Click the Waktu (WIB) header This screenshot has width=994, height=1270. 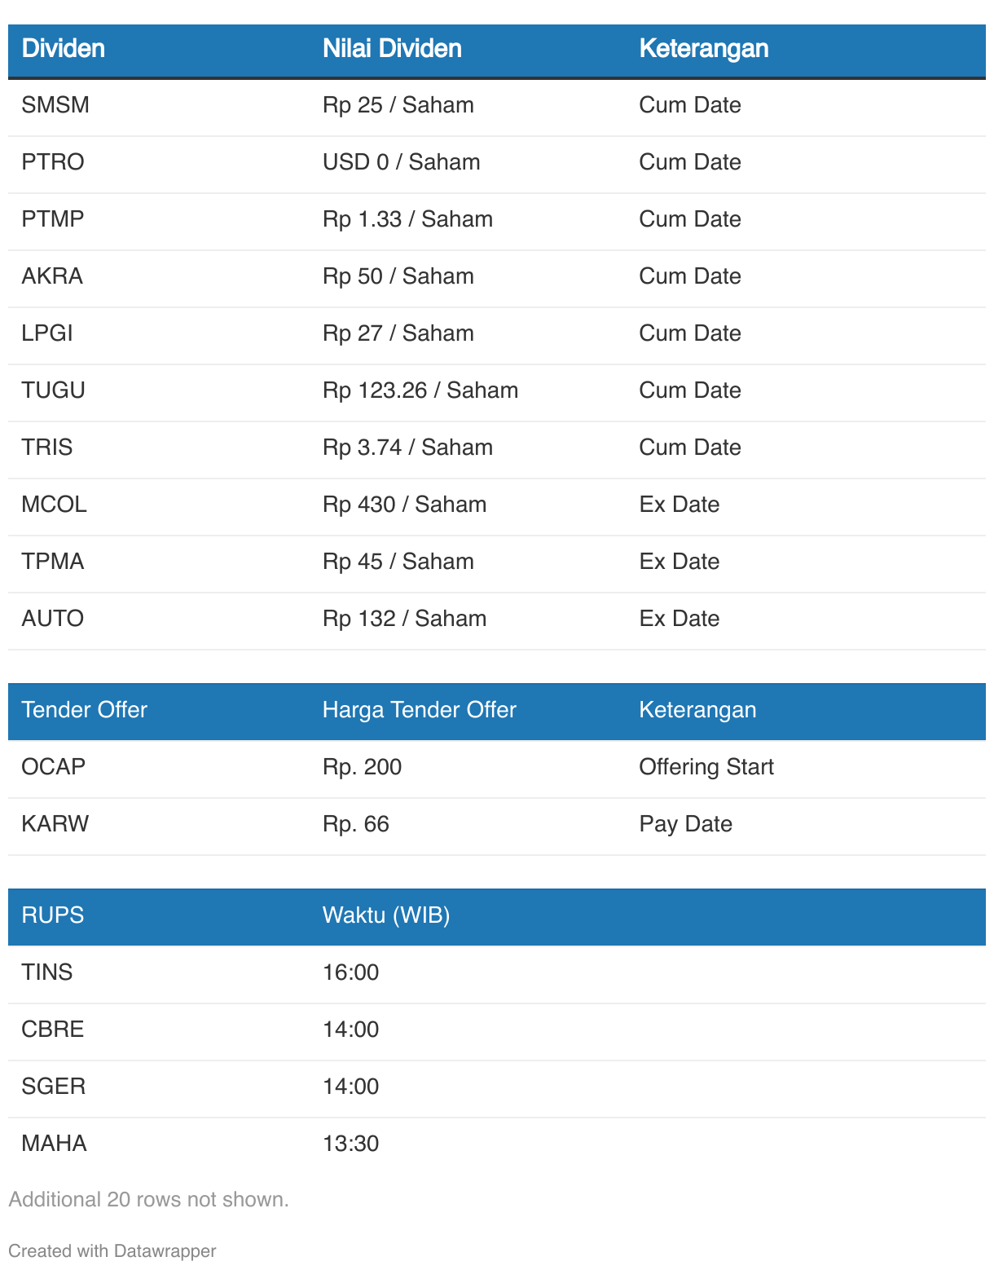(x=386, y=915)
